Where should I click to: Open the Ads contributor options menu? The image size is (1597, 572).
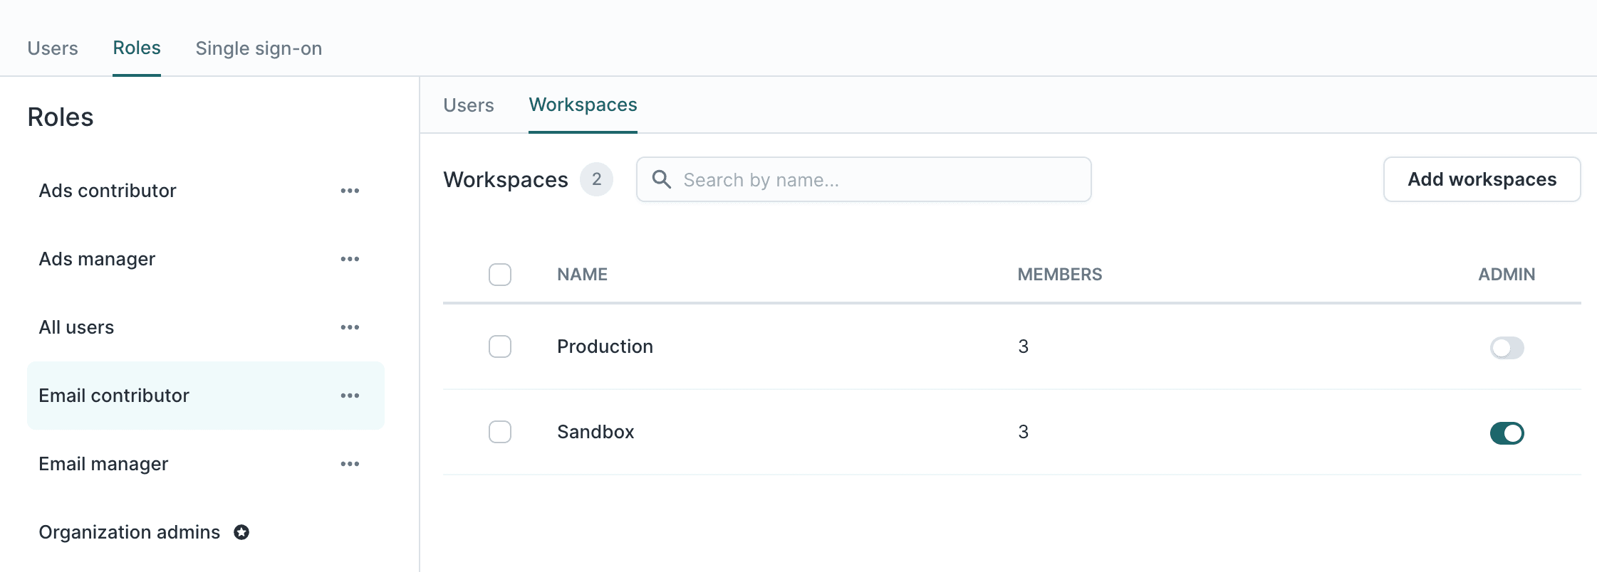pos(350,191)
